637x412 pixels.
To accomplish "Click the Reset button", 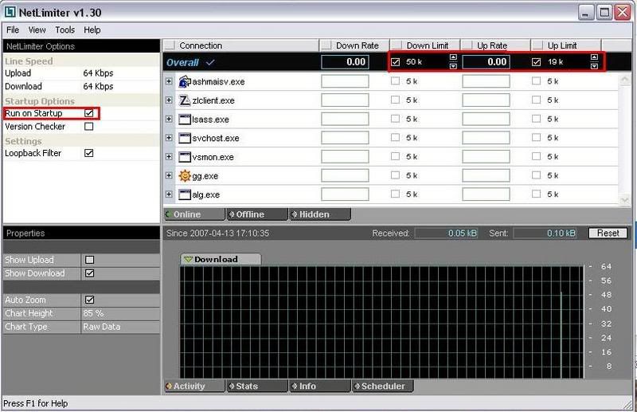I will tap(608, 233).
